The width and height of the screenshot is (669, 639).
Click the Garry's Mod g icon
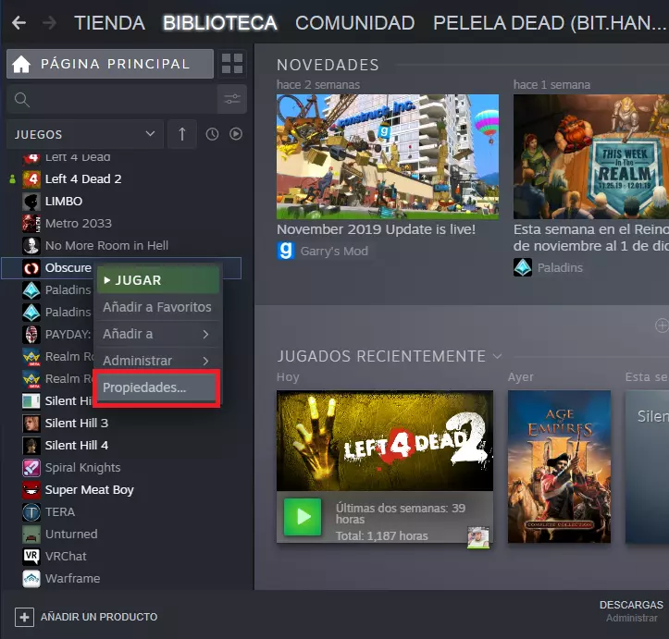[286, 252]
